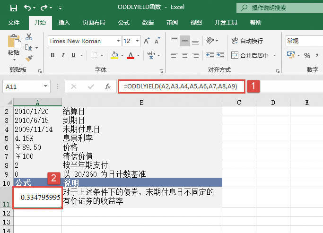Select the Format Painter brush icon
The width and height of the screenshot is (323, 233).
click(29, 58)
